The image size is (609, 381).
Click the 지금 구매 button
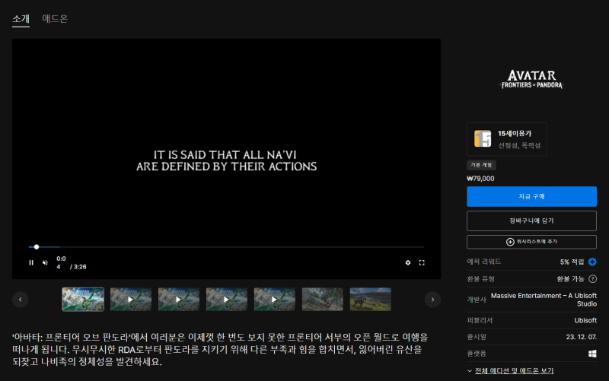click(x=531, y=196)
